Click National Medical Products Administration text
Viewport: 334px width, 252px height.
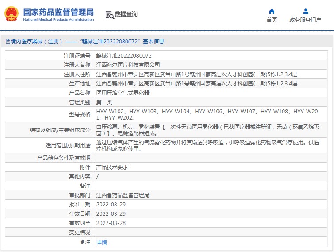(x=58, y=19)
